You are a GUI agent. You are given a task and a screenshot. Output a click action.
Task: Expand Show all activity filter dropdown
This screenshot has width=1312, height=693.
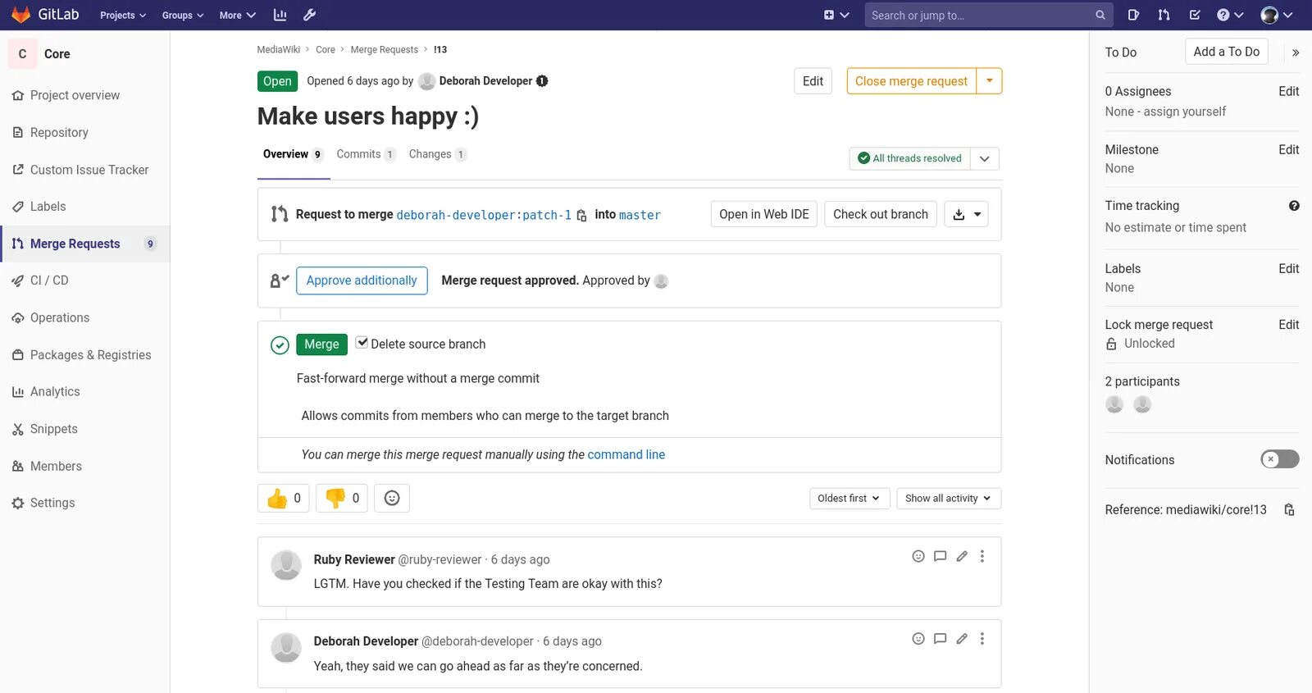click(948, 499)
